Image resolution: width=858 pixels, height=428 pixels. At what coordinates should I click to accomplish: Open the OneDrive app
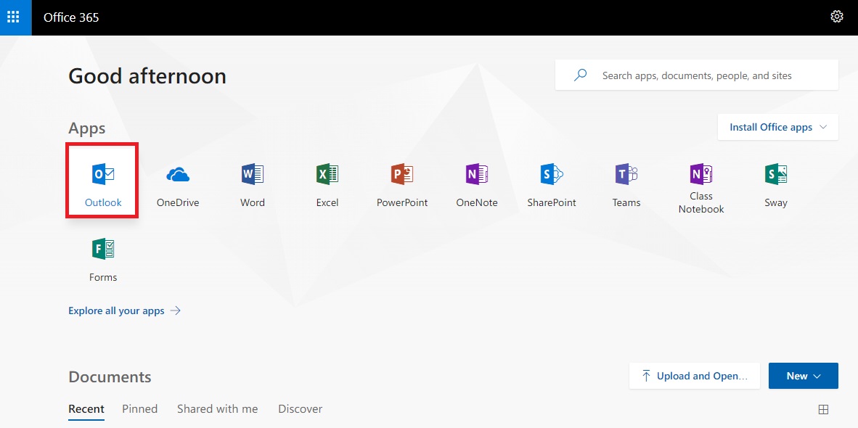[178, 185]
